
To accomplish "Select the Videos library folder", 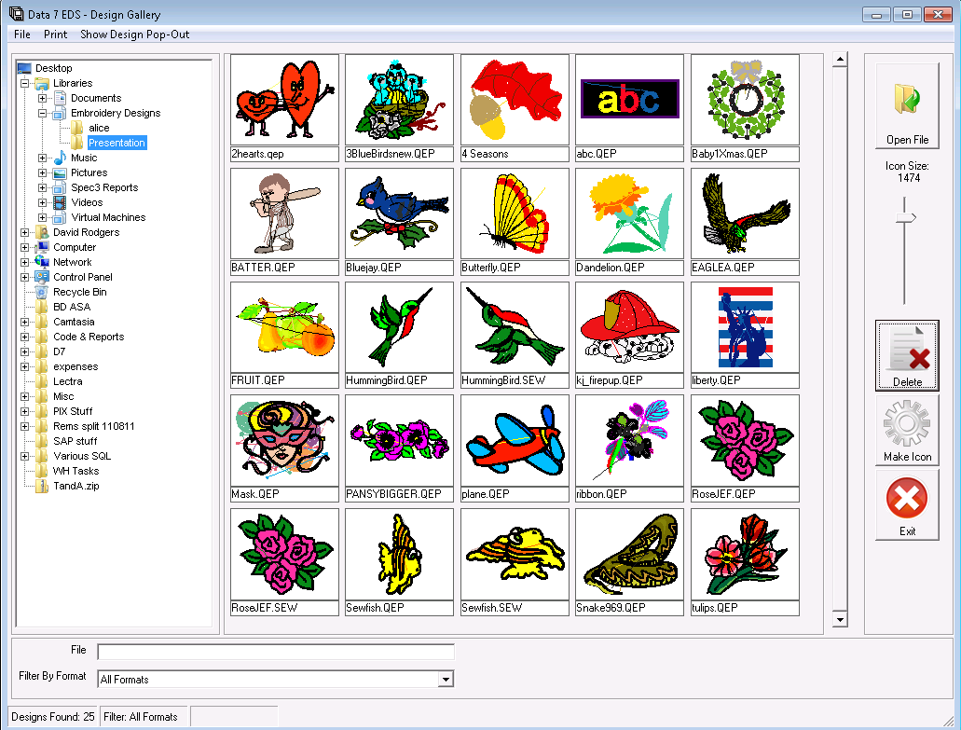I will point(87,202).
